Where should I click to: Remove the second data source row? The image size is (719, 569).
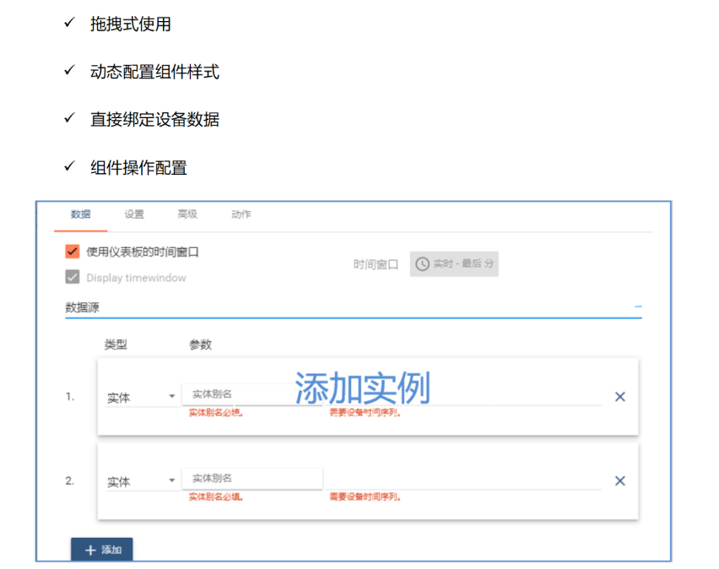coord(619,481)
